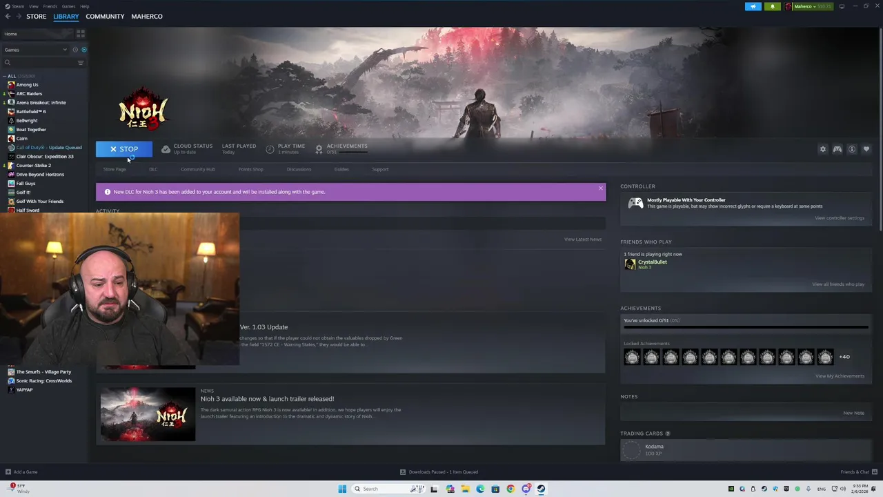The image size is (883, 497).
Task: Select YAPYAP in the library list
Action: point(24,390)
